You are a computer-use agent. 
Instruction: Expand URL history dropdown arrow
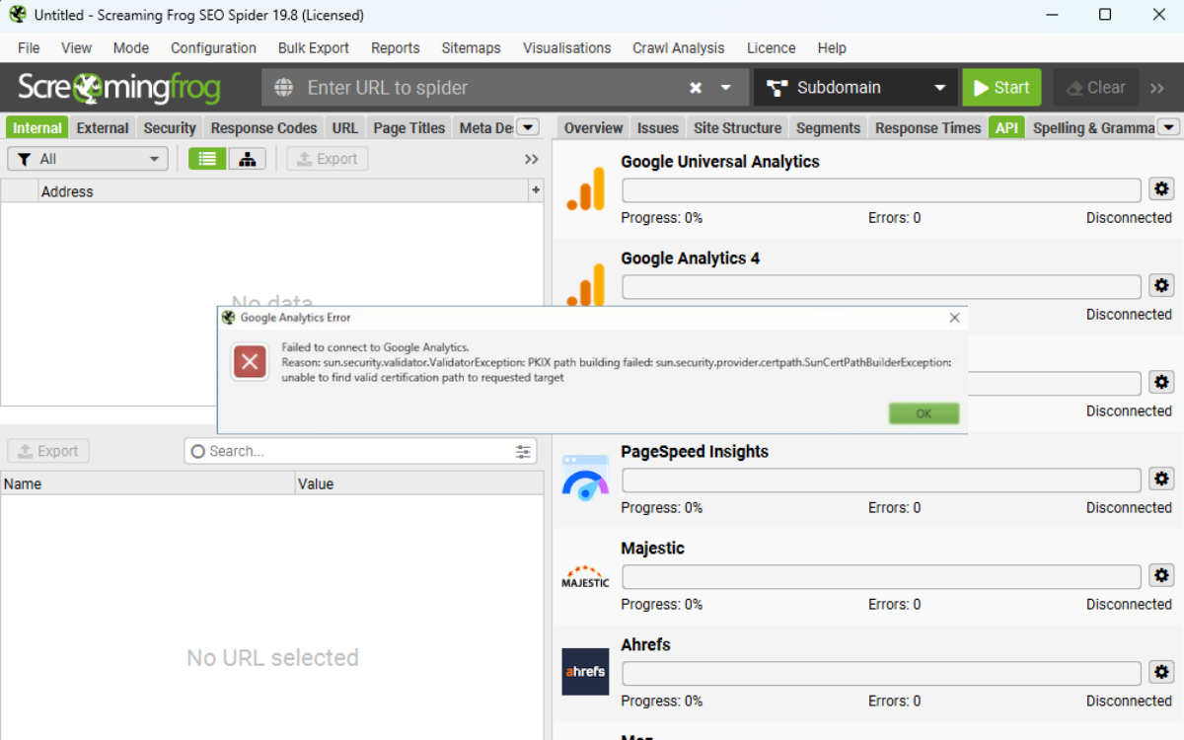tap(726, 88)
